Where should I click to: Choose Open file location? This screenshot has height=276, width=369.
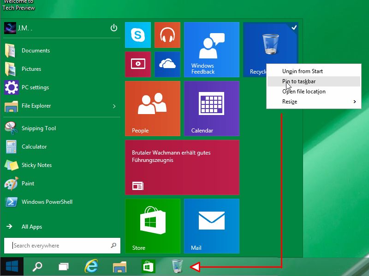point(314,92)
